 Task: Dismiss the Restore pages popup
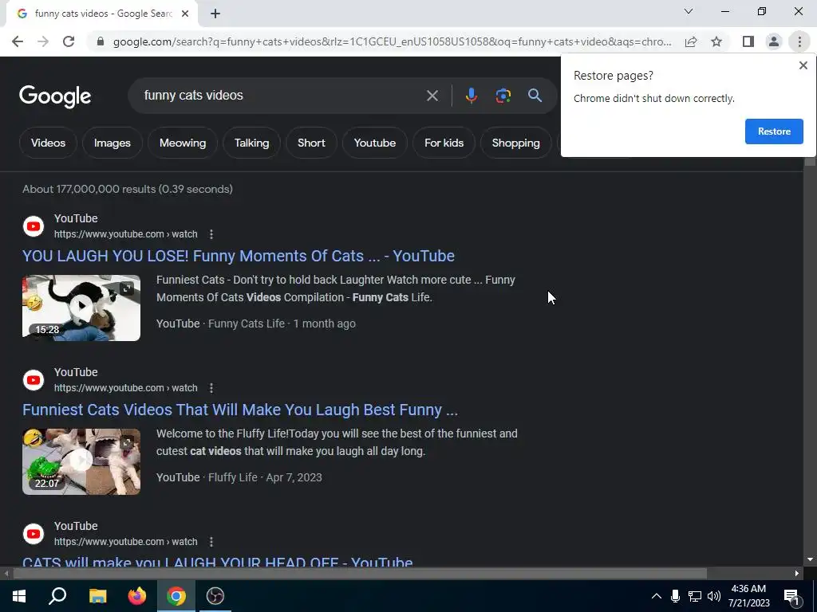pos(803,65)
